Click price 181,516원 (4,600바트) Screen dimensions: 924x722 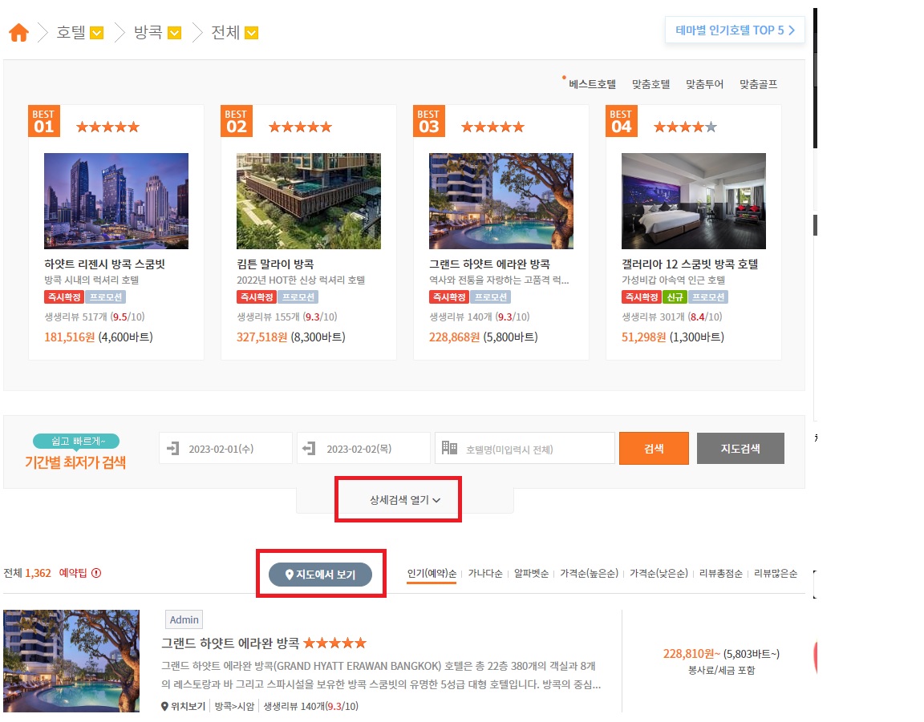tap(99, 337)
